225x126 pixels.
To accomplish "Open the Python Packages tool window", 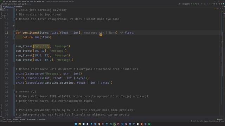I will click(31, 119).
